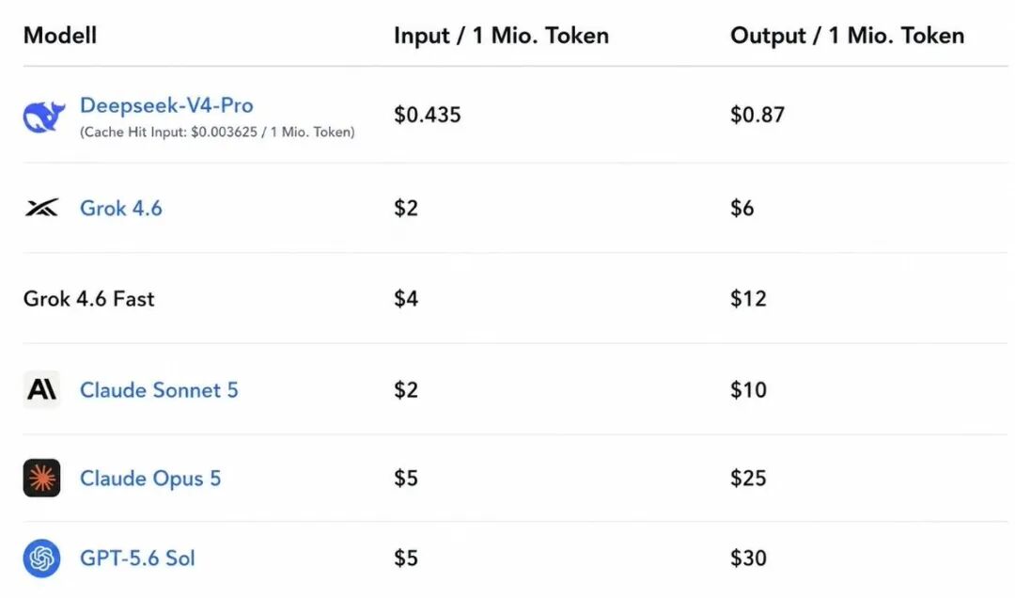Click the Anthropic logo beside Claude Sonnet 5
The height and width of the screenshot is (598, 1015).
pos(41,389)
